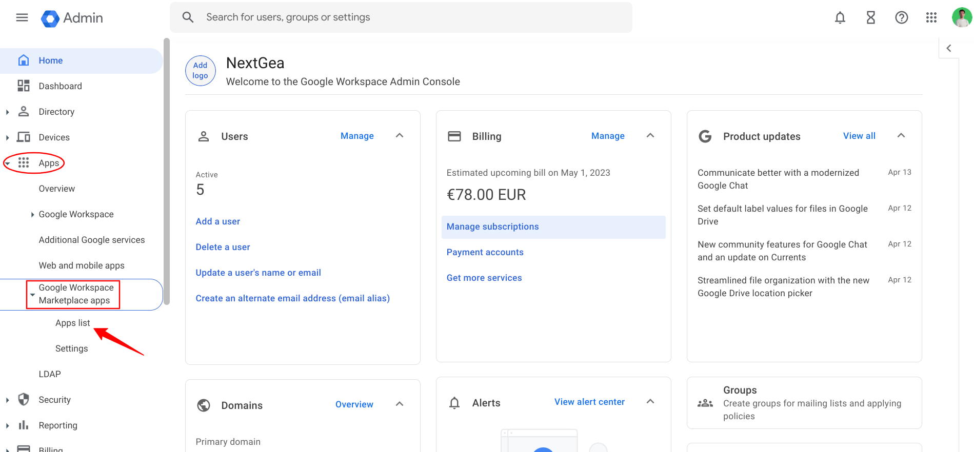This screenshot has height=452, width=974.
Task: Open notifications bell icon
Action: point(840,18)
